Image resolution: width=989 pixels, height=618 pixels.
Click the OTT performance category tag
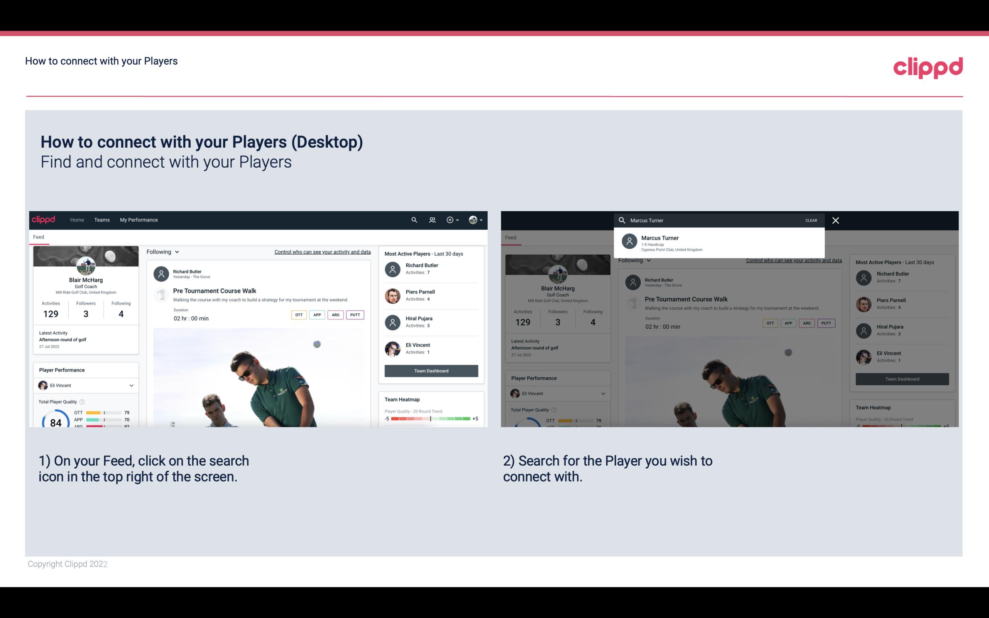[298, 314]
